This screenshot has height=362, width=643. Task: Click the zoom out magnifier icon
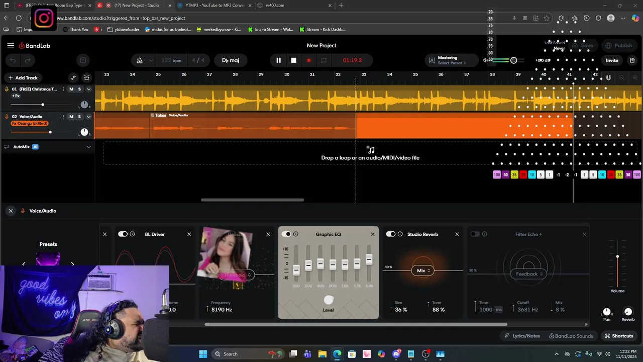pos(622,78)
